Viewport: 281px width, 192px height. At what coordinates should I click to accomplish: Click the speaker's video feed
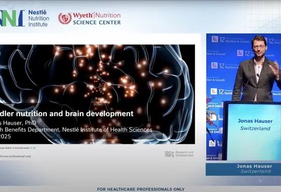pyautogui.click(x=243, y=97)
